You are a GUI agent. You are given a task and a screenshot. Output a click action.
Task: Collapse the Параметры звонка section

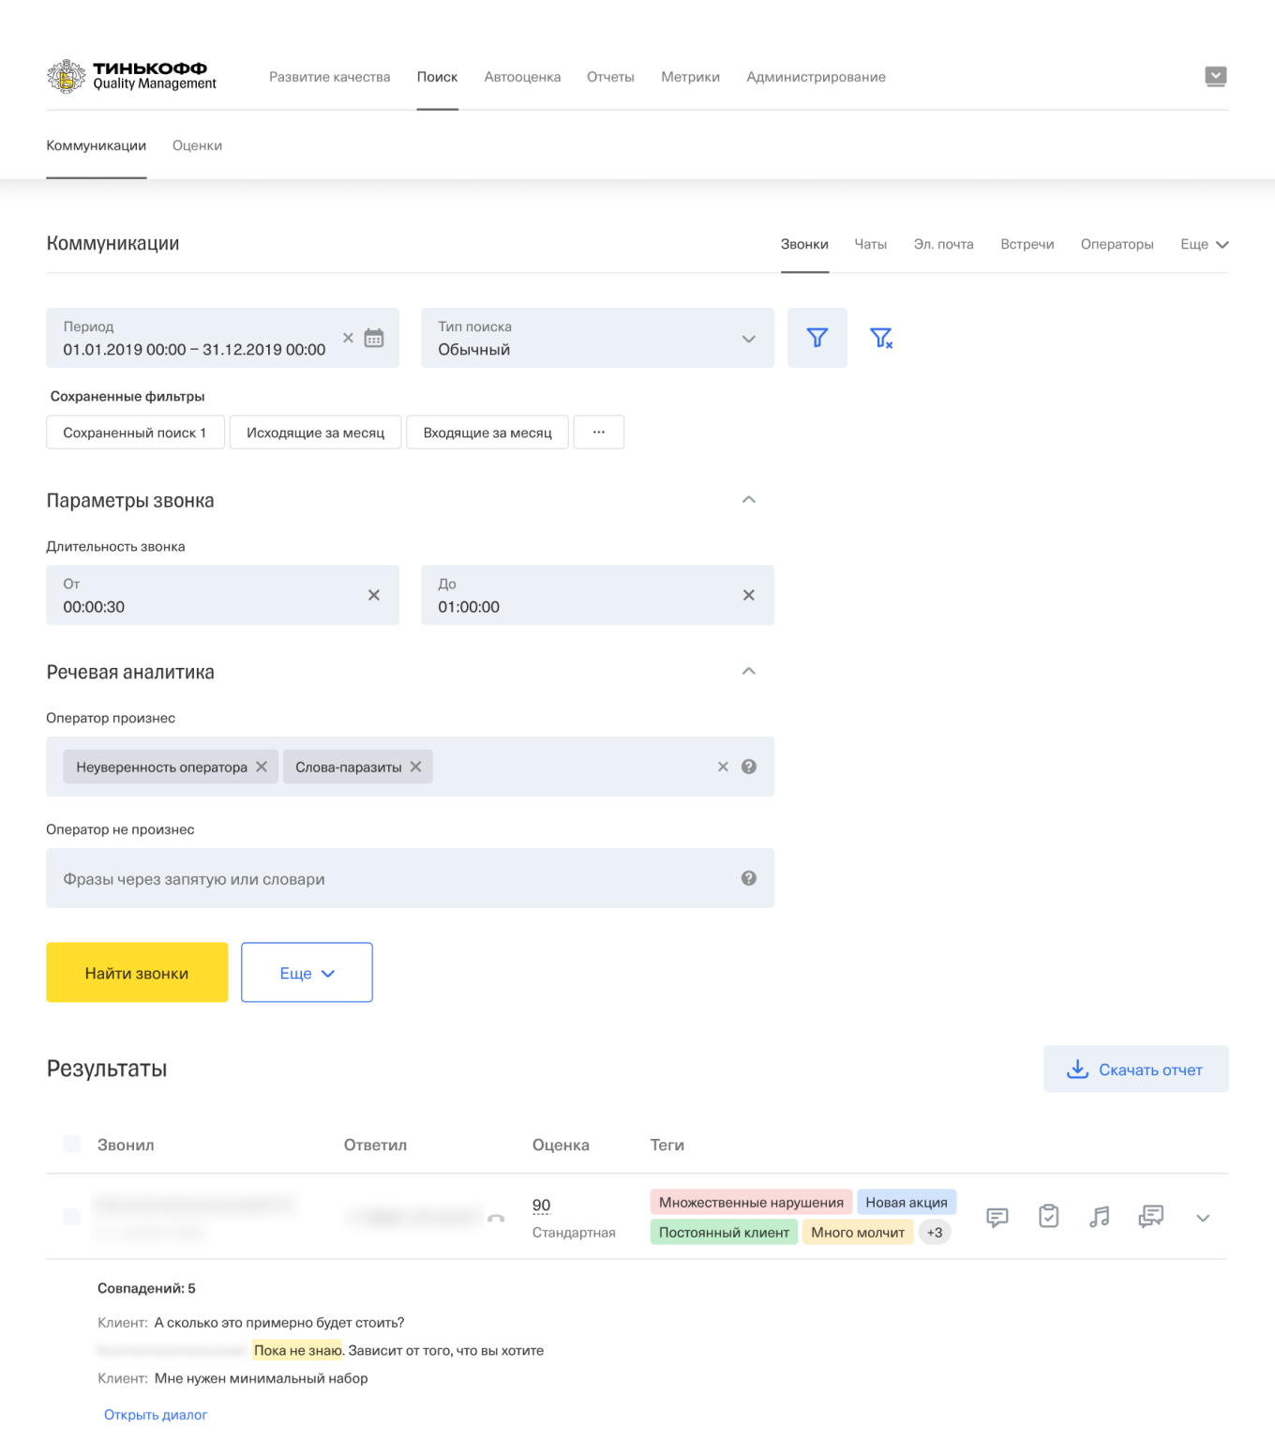[x=748, y=499]
